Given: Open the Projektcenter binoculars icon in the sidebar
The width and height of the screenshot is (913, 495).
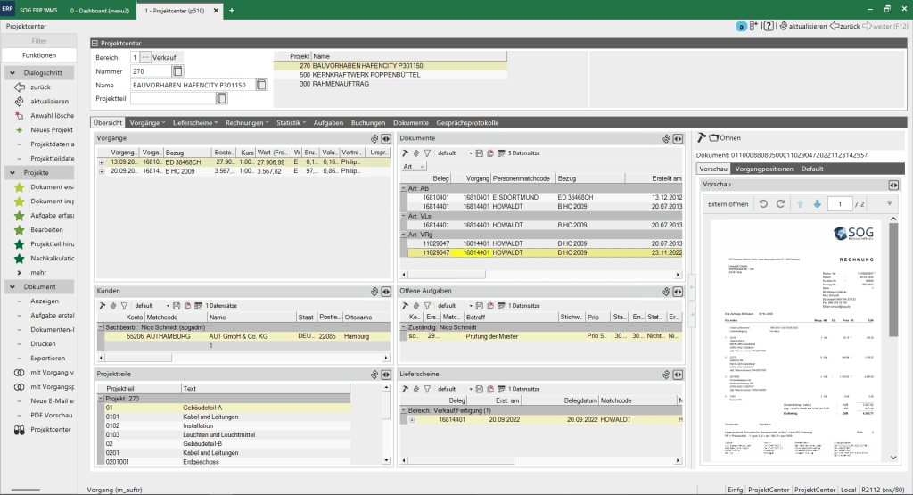Looking at the screenshot, I should 20,430.
